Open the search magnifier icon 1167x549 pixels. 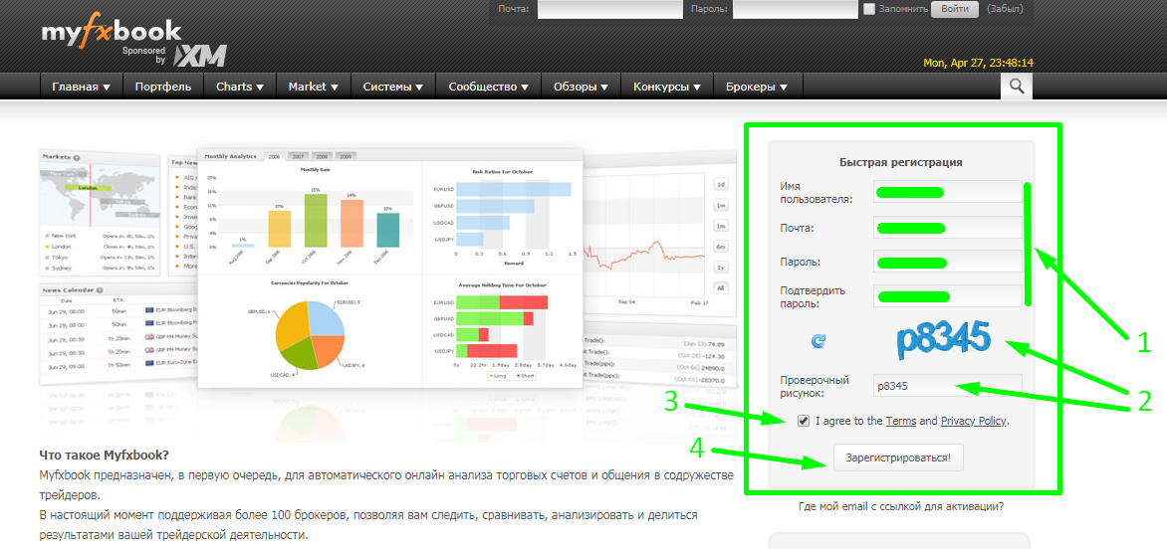click(x=1016, y=87)
